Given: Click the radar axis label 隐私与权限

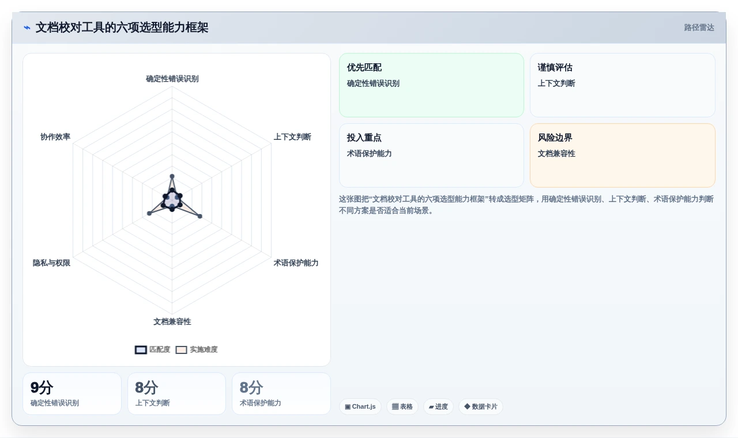Looking at the screenshot, I should (x=51, y=263).
